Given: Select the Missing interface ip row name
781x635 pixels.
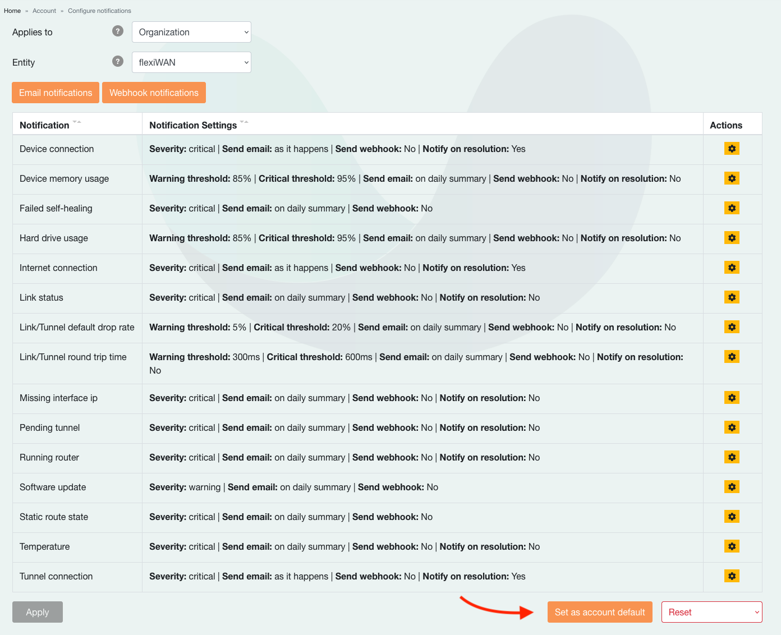Looking at the screenshot, I should point(58,398).
